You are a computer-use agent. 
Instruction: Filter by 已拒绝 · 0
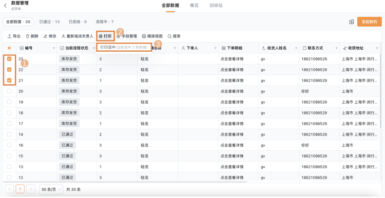[78, 22]
